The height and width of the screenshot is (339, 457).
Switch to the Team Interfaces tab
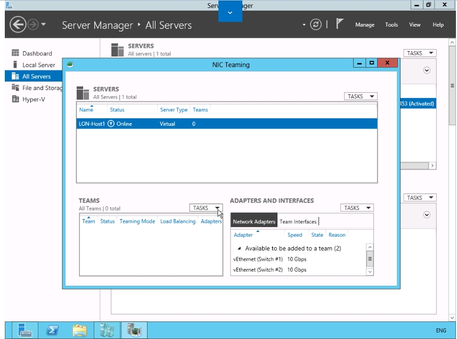[x=298, y=222]
